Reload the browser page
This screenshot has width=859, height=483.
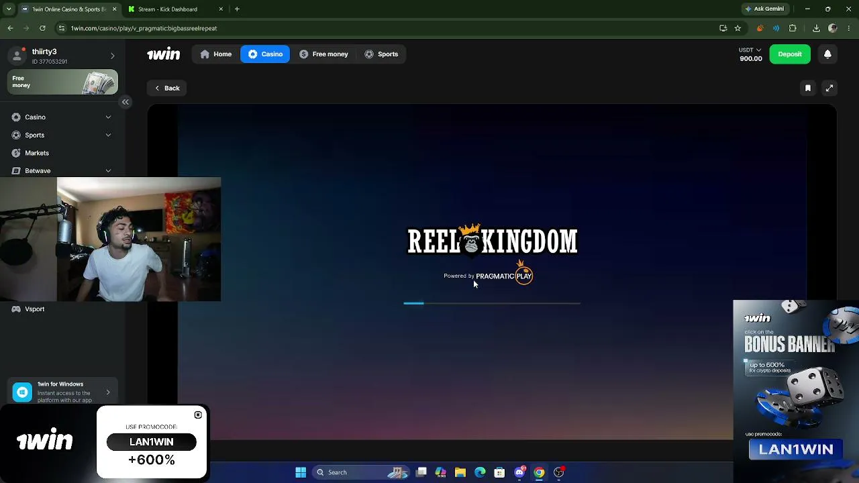pos(42,28)
